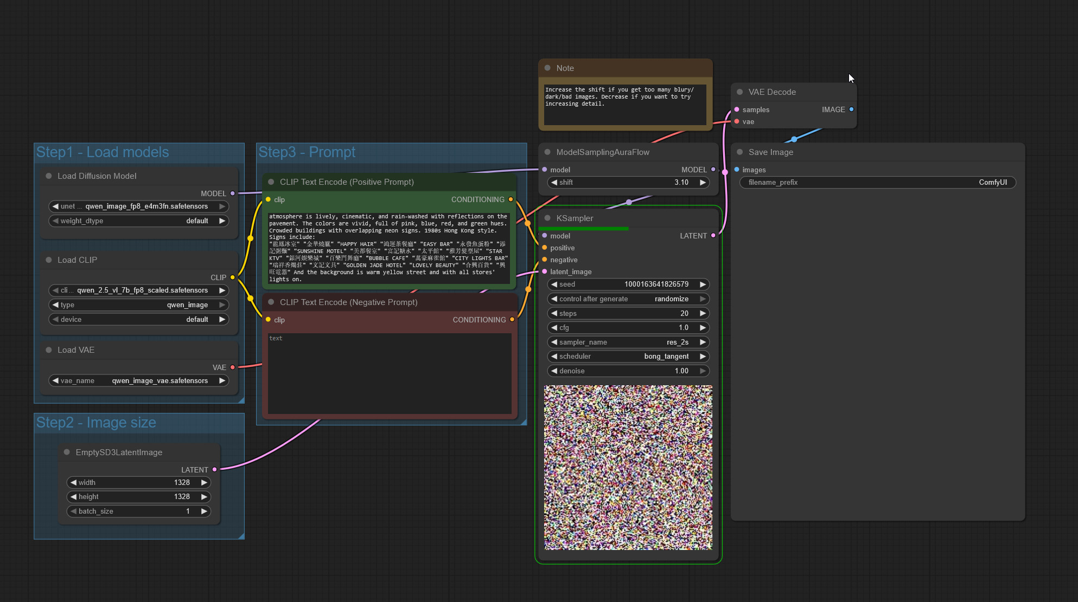Click the Load Diffusion Model MODEL output socket
1078x602 pixels.
click(x=233, y=193)
